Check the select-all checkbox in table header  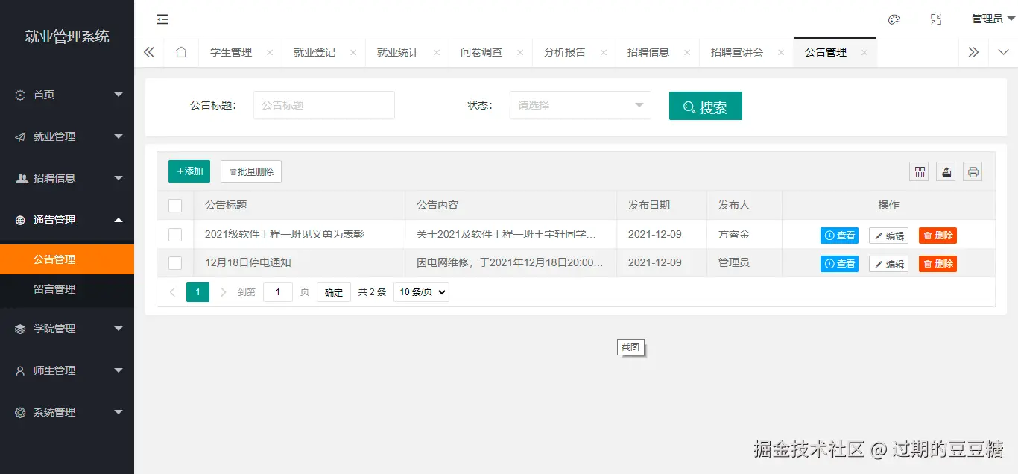click(174, 205)
